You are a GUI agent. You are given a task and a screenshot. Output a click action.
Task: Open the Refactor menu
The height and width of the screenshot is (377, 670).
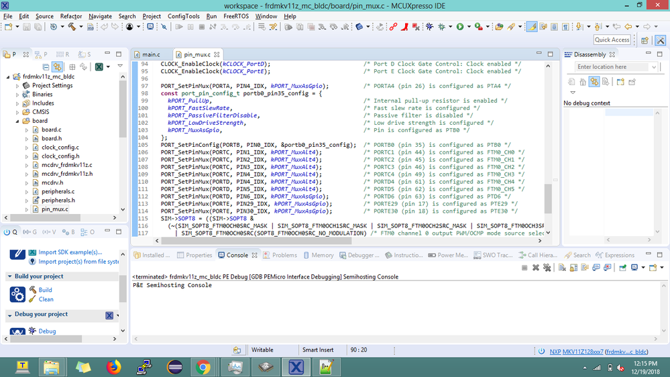click(x=71, y=16)
